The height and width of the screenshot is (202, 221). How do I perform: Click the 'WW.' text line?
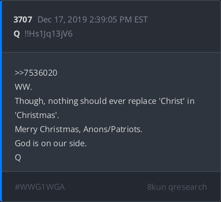coord(23,87)
